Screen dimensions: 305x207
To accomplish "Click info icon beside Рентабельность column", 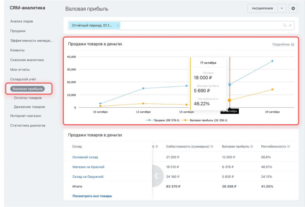I will pos(288,146).
